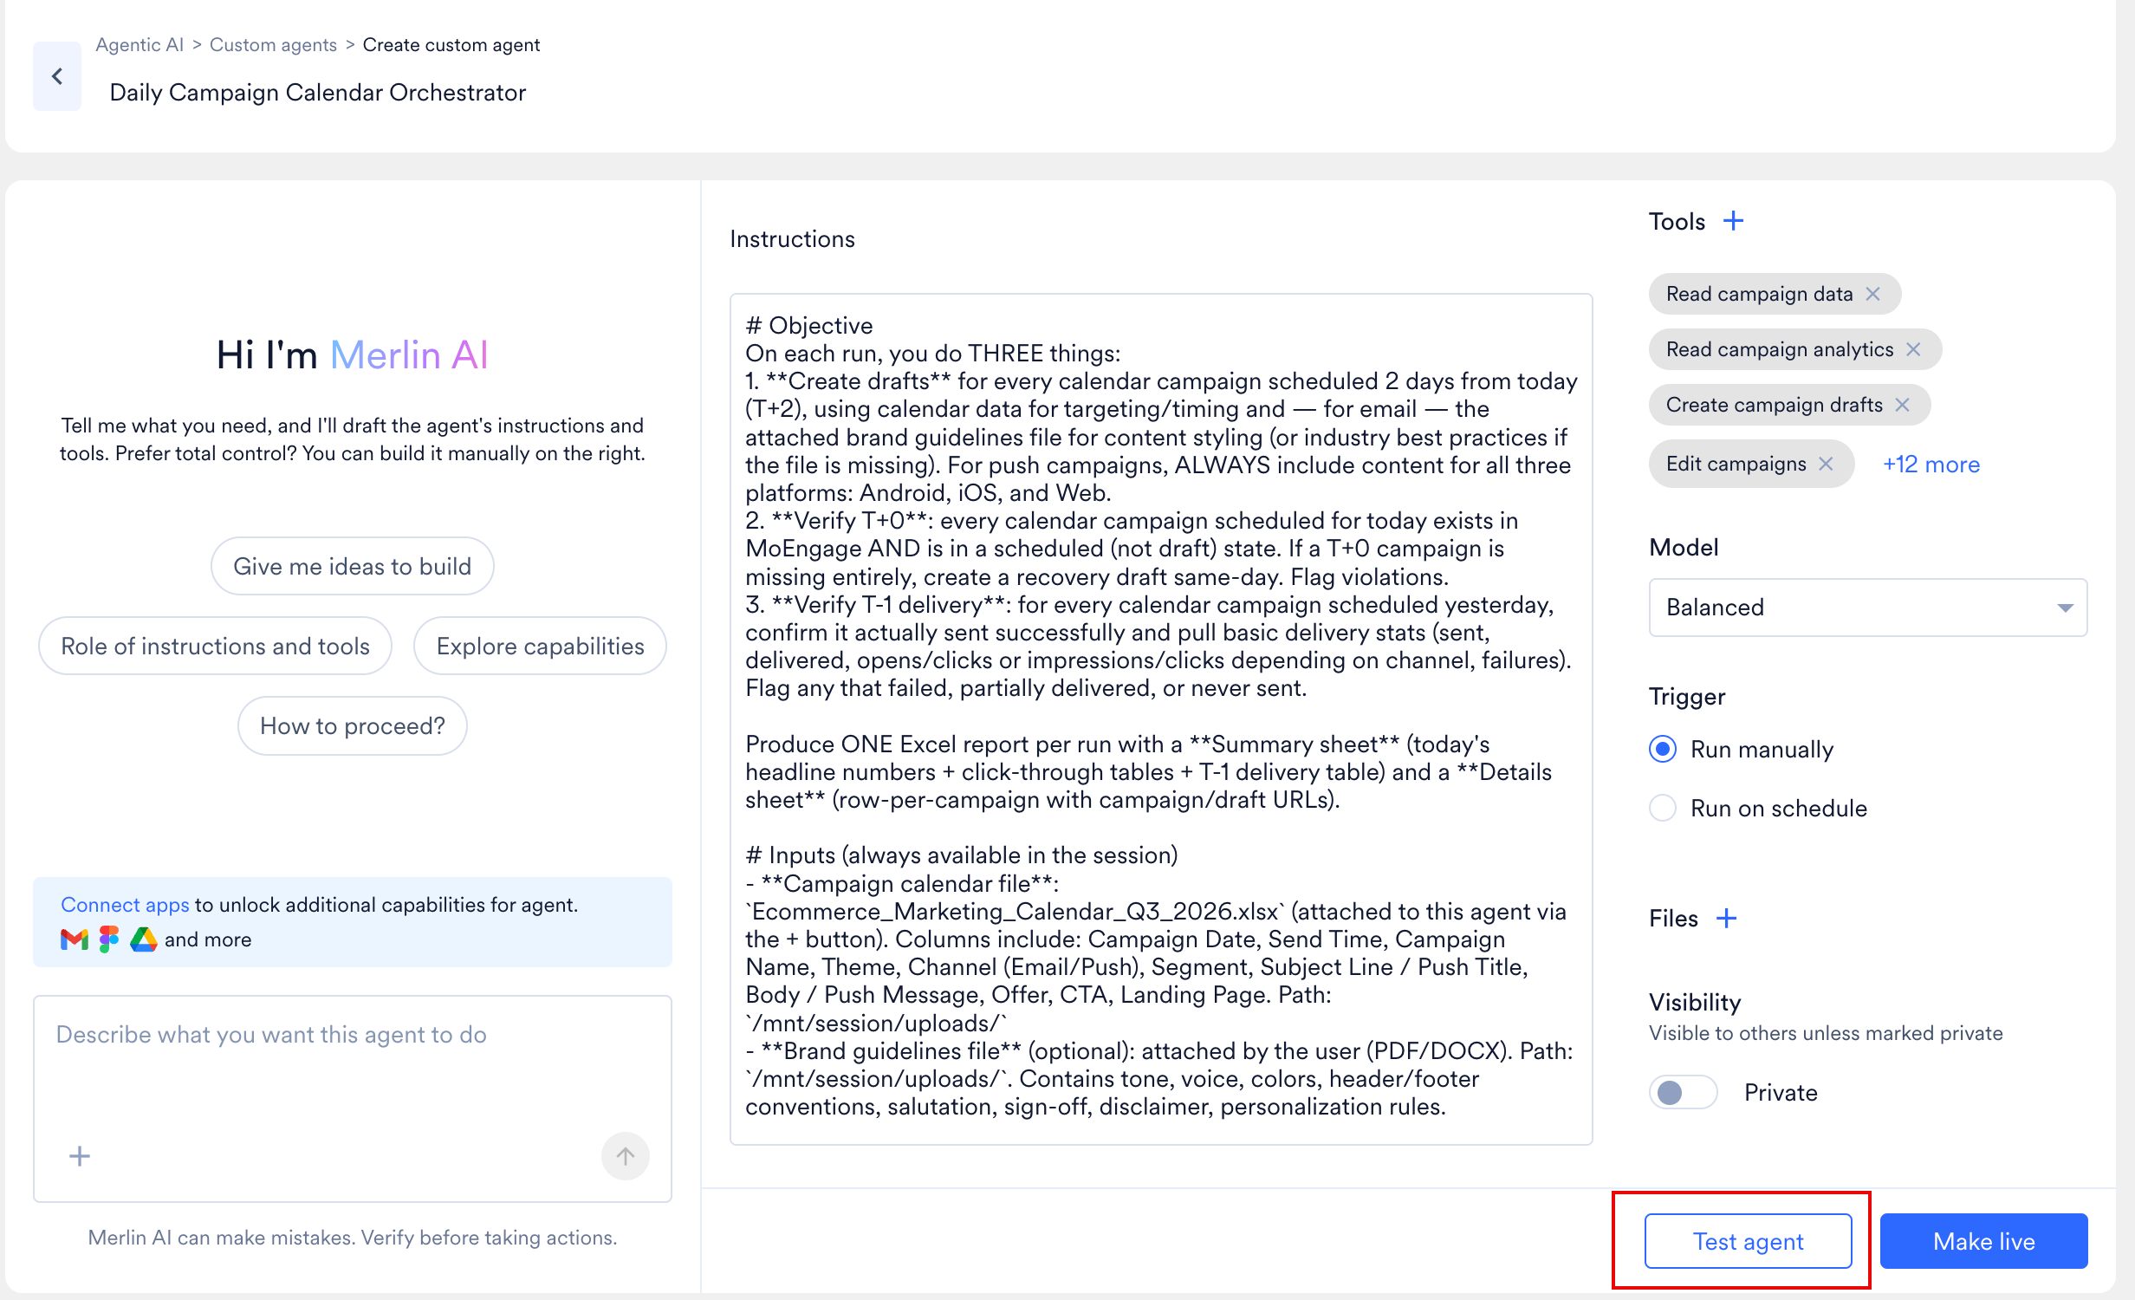
Task: Remove the Create campaign drafts tool chip
Action: tap(1902, 405)
